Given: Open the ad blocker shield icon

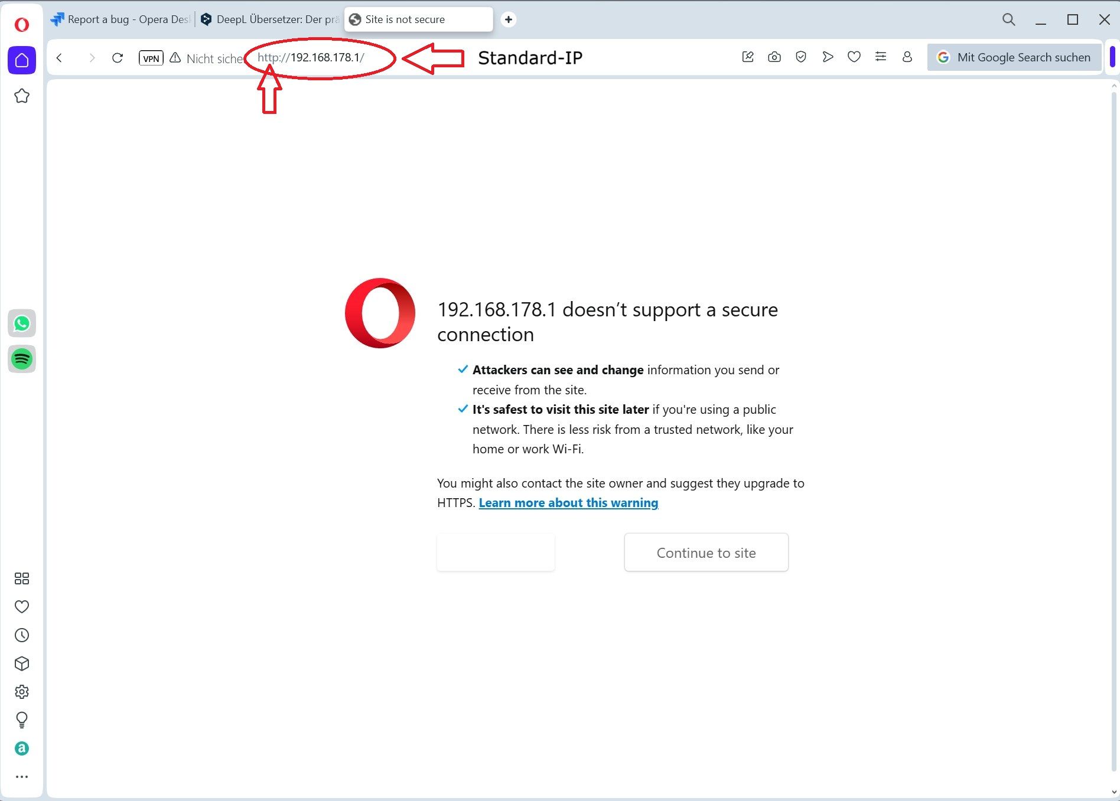Looking at the screenshot, I should click(801, 57).
